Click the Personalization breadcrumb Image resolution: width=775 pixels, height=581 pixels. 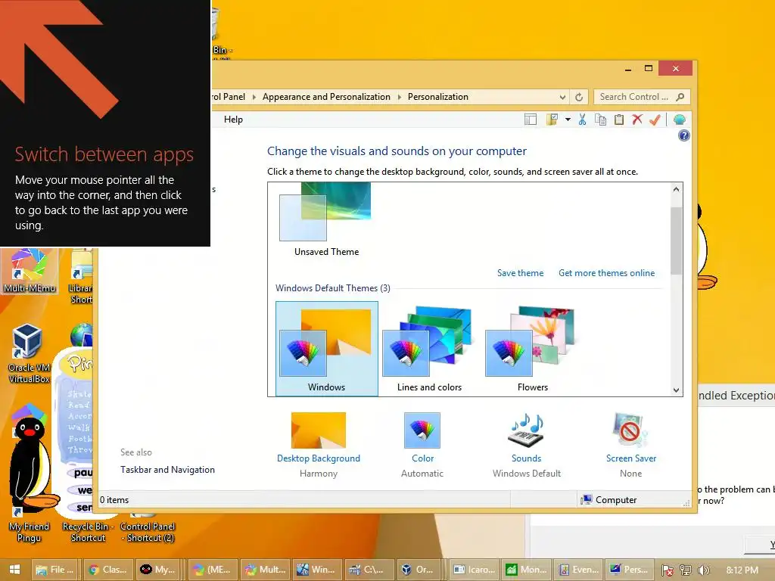[438, 97]
